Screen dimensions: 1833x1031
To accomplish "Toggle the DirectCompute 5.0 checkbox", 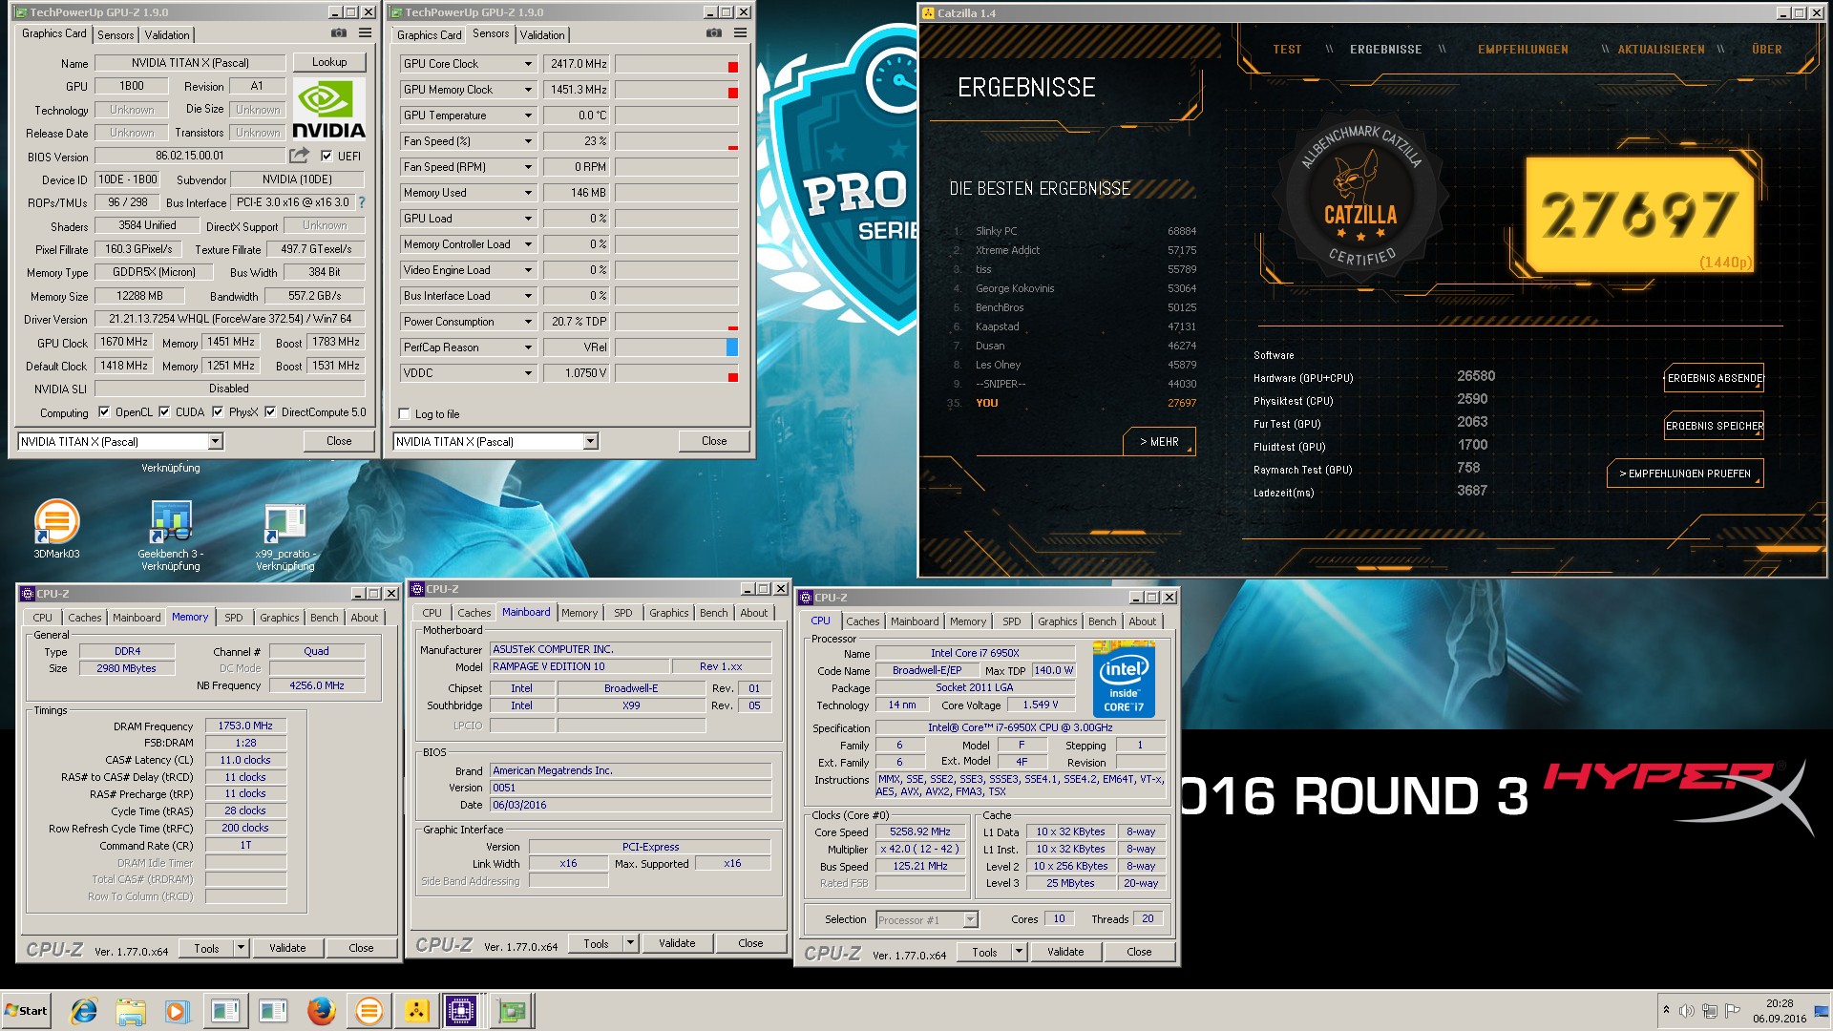I will pyautogui.click(x=270, y=412).
